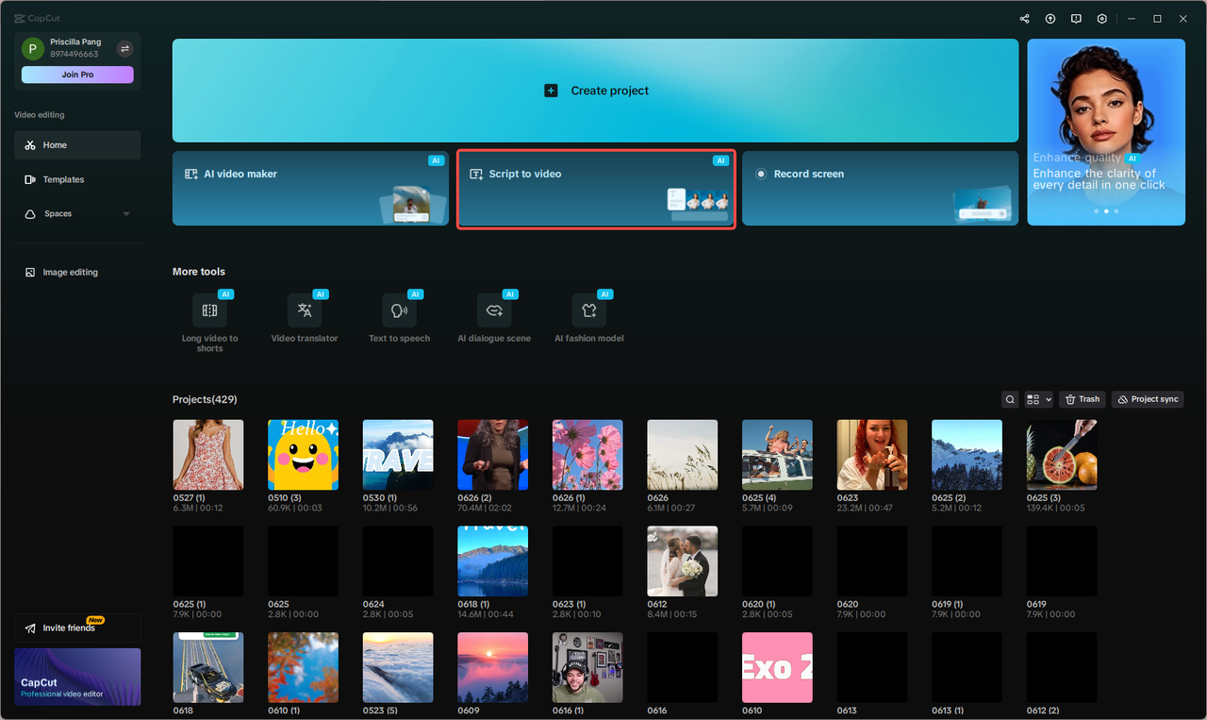Open CapCut settings via the gear icon
Image resolution: width=1207 pixels, height=720 pixels.
1101,18
